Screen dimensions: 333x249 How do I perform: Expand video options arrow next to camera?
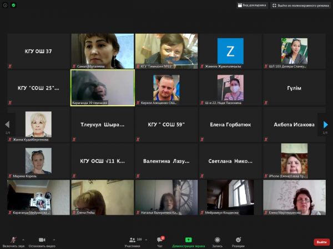coord(53,240)
